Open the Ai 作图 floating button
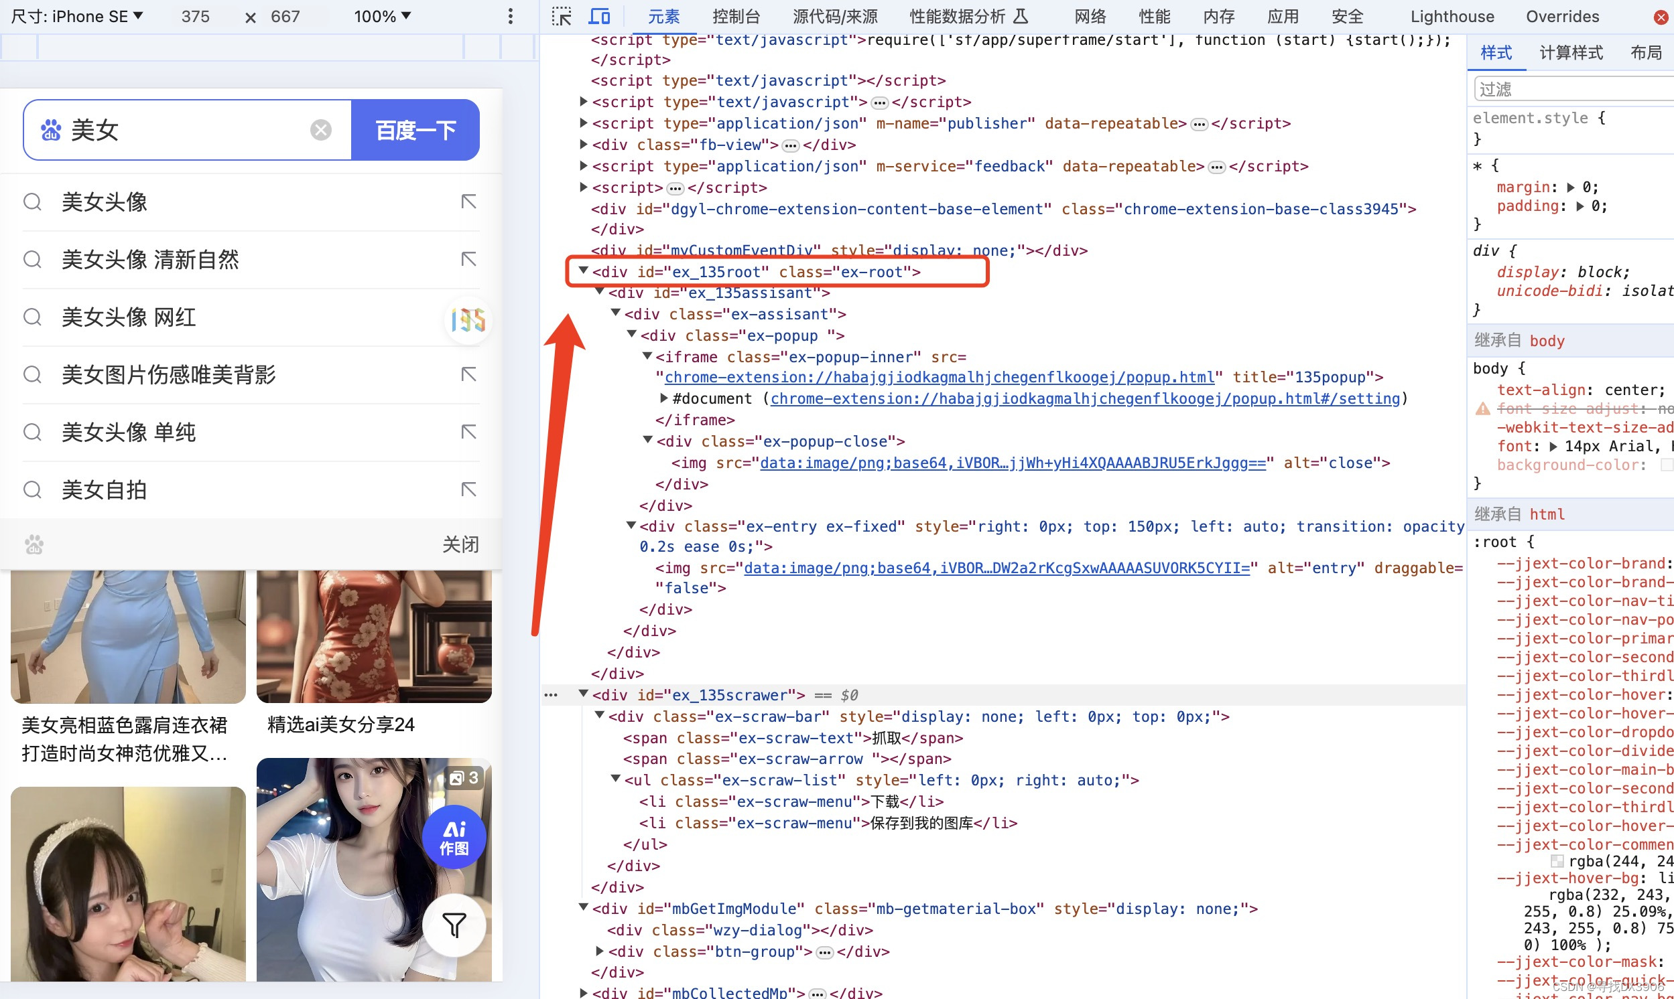Image resolution: width=1674 pixels, height=999 pixels. coord(454,838)
